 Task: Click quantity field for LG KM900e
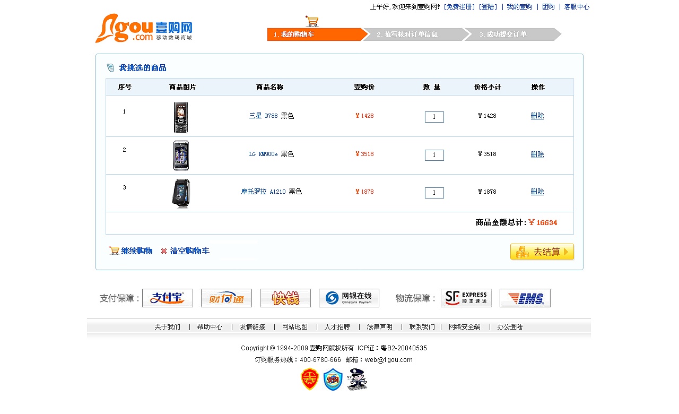tap(434, 155)
